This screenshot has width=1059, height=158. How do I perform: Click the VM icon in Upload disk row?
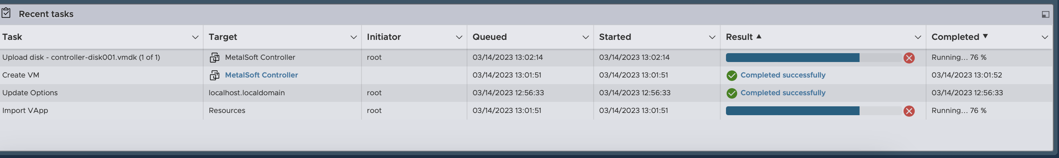pyautogui.click(x=214, y=58)
